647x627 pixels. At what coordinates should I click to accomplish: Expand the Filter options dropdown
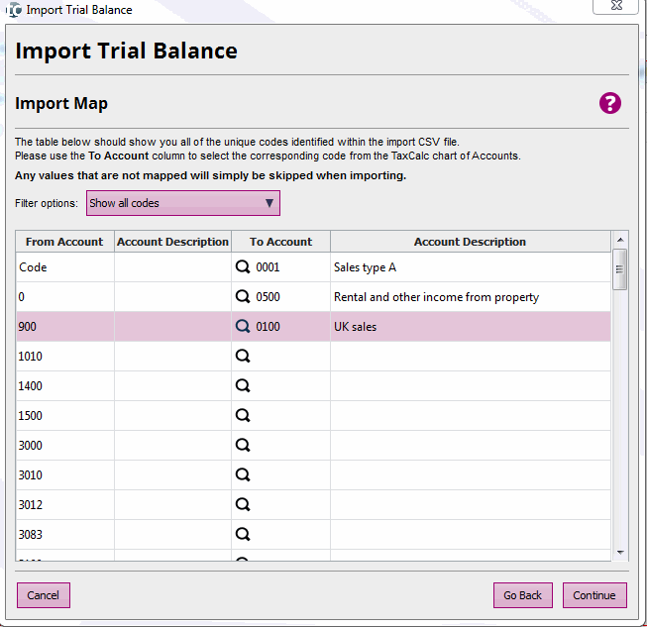point(182,203)
